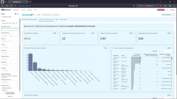Switch to Сделки: актуальные данные tab
Viewport: 177px width, 99px height.
(29, 20)
